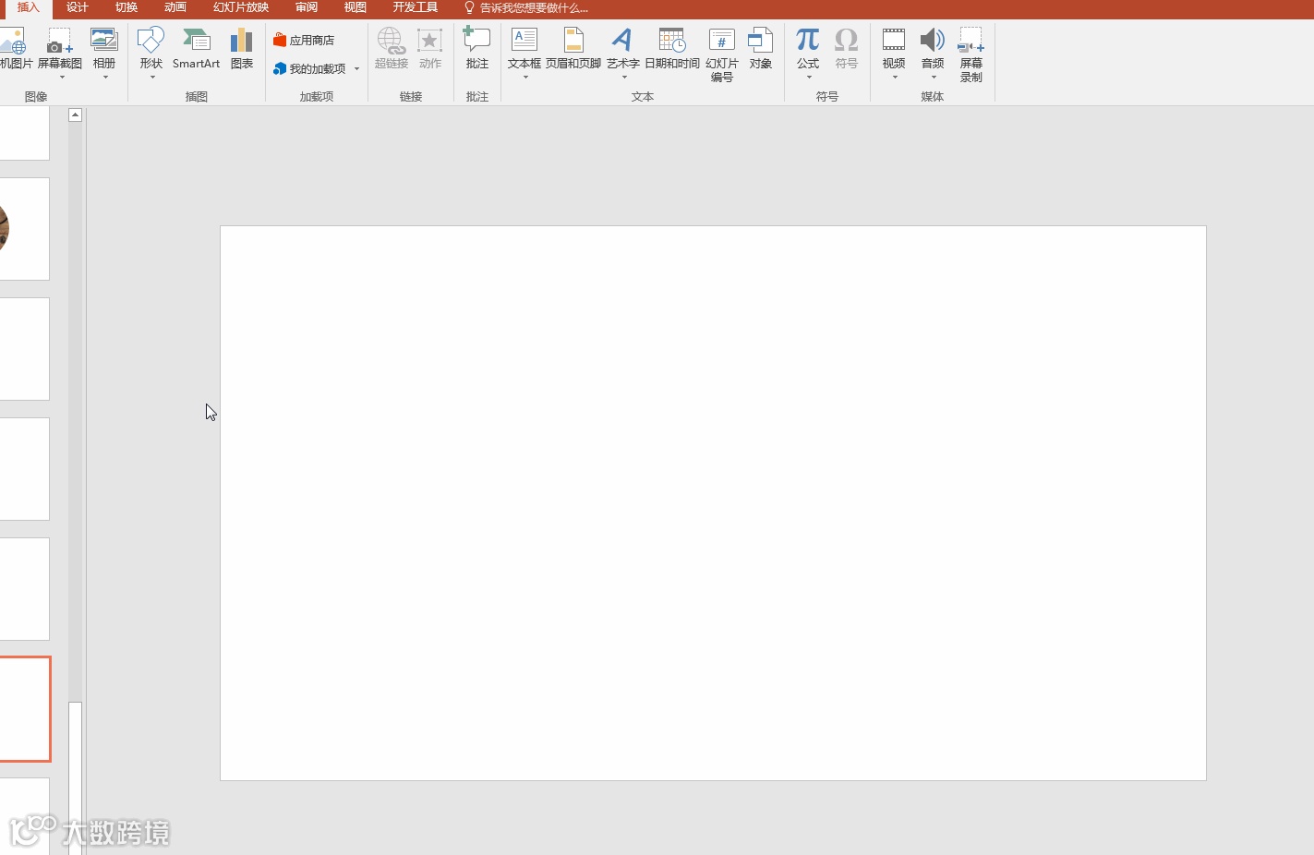Open 页眉和页脚 header and footer
The height and width of the screenshot is (855, 1314).
(x=573, y=49)
